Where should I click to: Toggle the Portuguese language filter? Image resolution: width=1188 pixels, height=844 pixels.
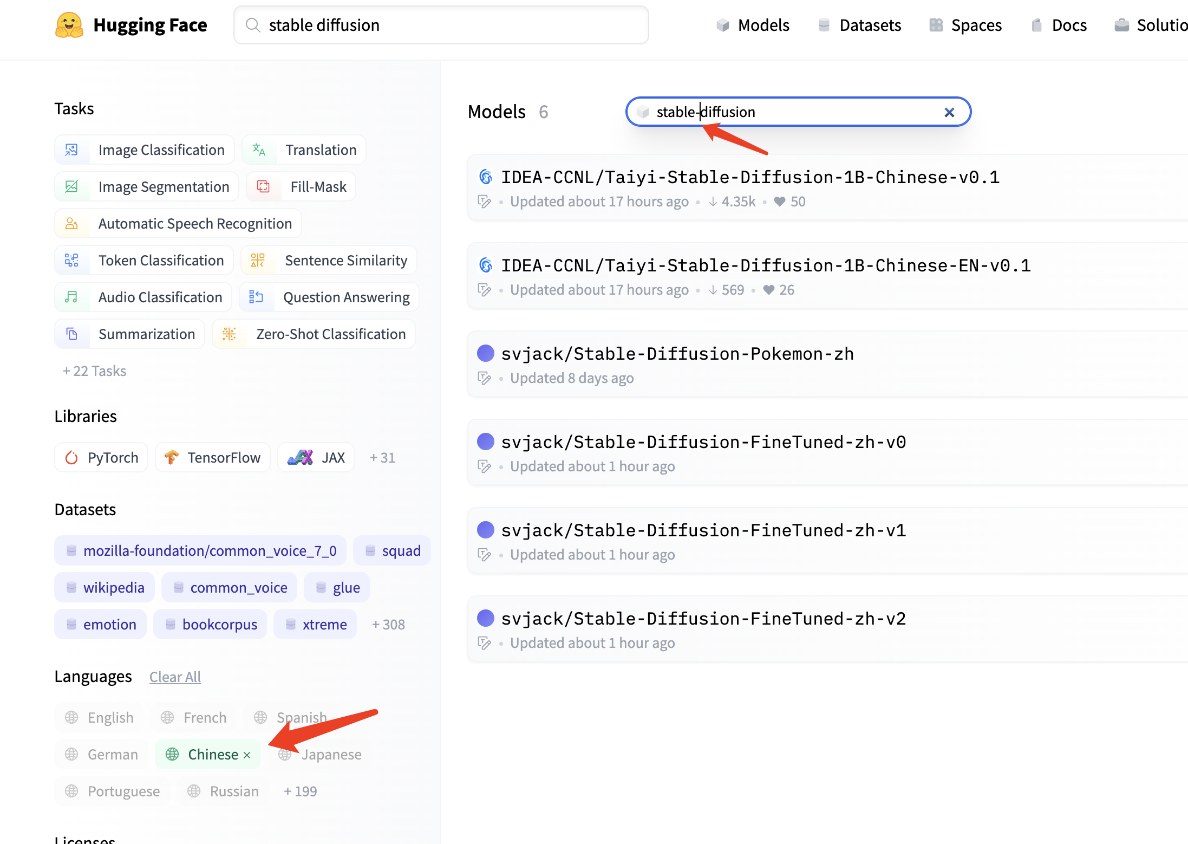coord(112,791)
